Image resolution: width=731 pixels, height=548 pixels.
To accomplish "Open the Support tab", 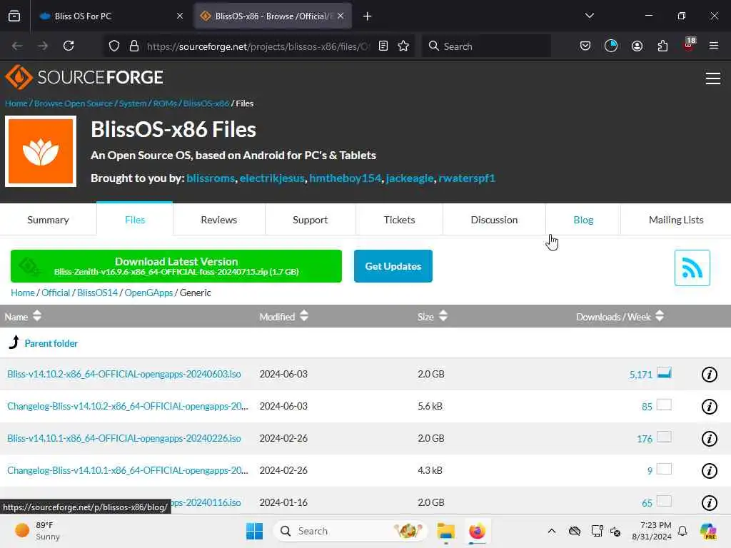I will tap(310, 220).
